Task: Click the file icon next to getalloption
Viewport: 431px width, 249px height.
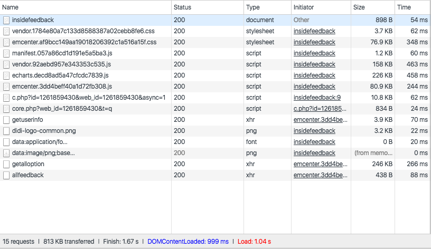Action: [x=6, y=164]
